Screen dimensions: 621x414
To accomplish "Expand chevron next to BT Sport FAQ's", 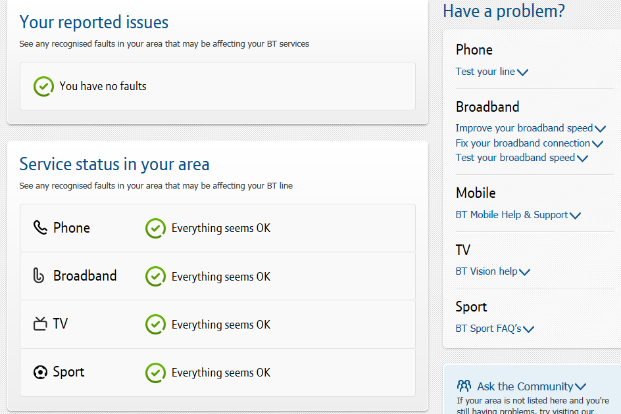I will pos(529,329).
